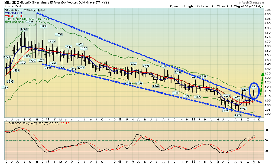
Task: Select the 1.894 price label
Action: click(30, 21)
